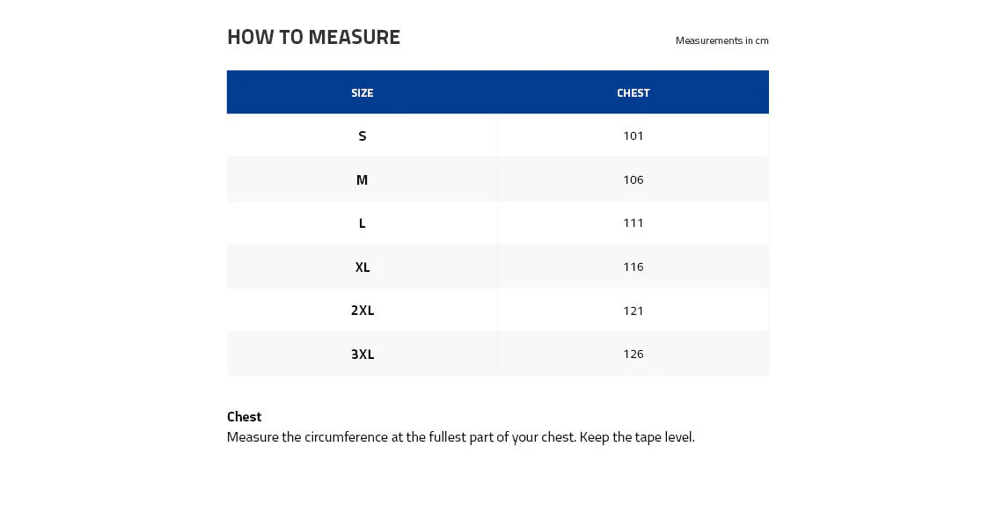The width and height of the screenshot is (996, 505).
Task: Select chest value 101
Action: coord(633,136)
